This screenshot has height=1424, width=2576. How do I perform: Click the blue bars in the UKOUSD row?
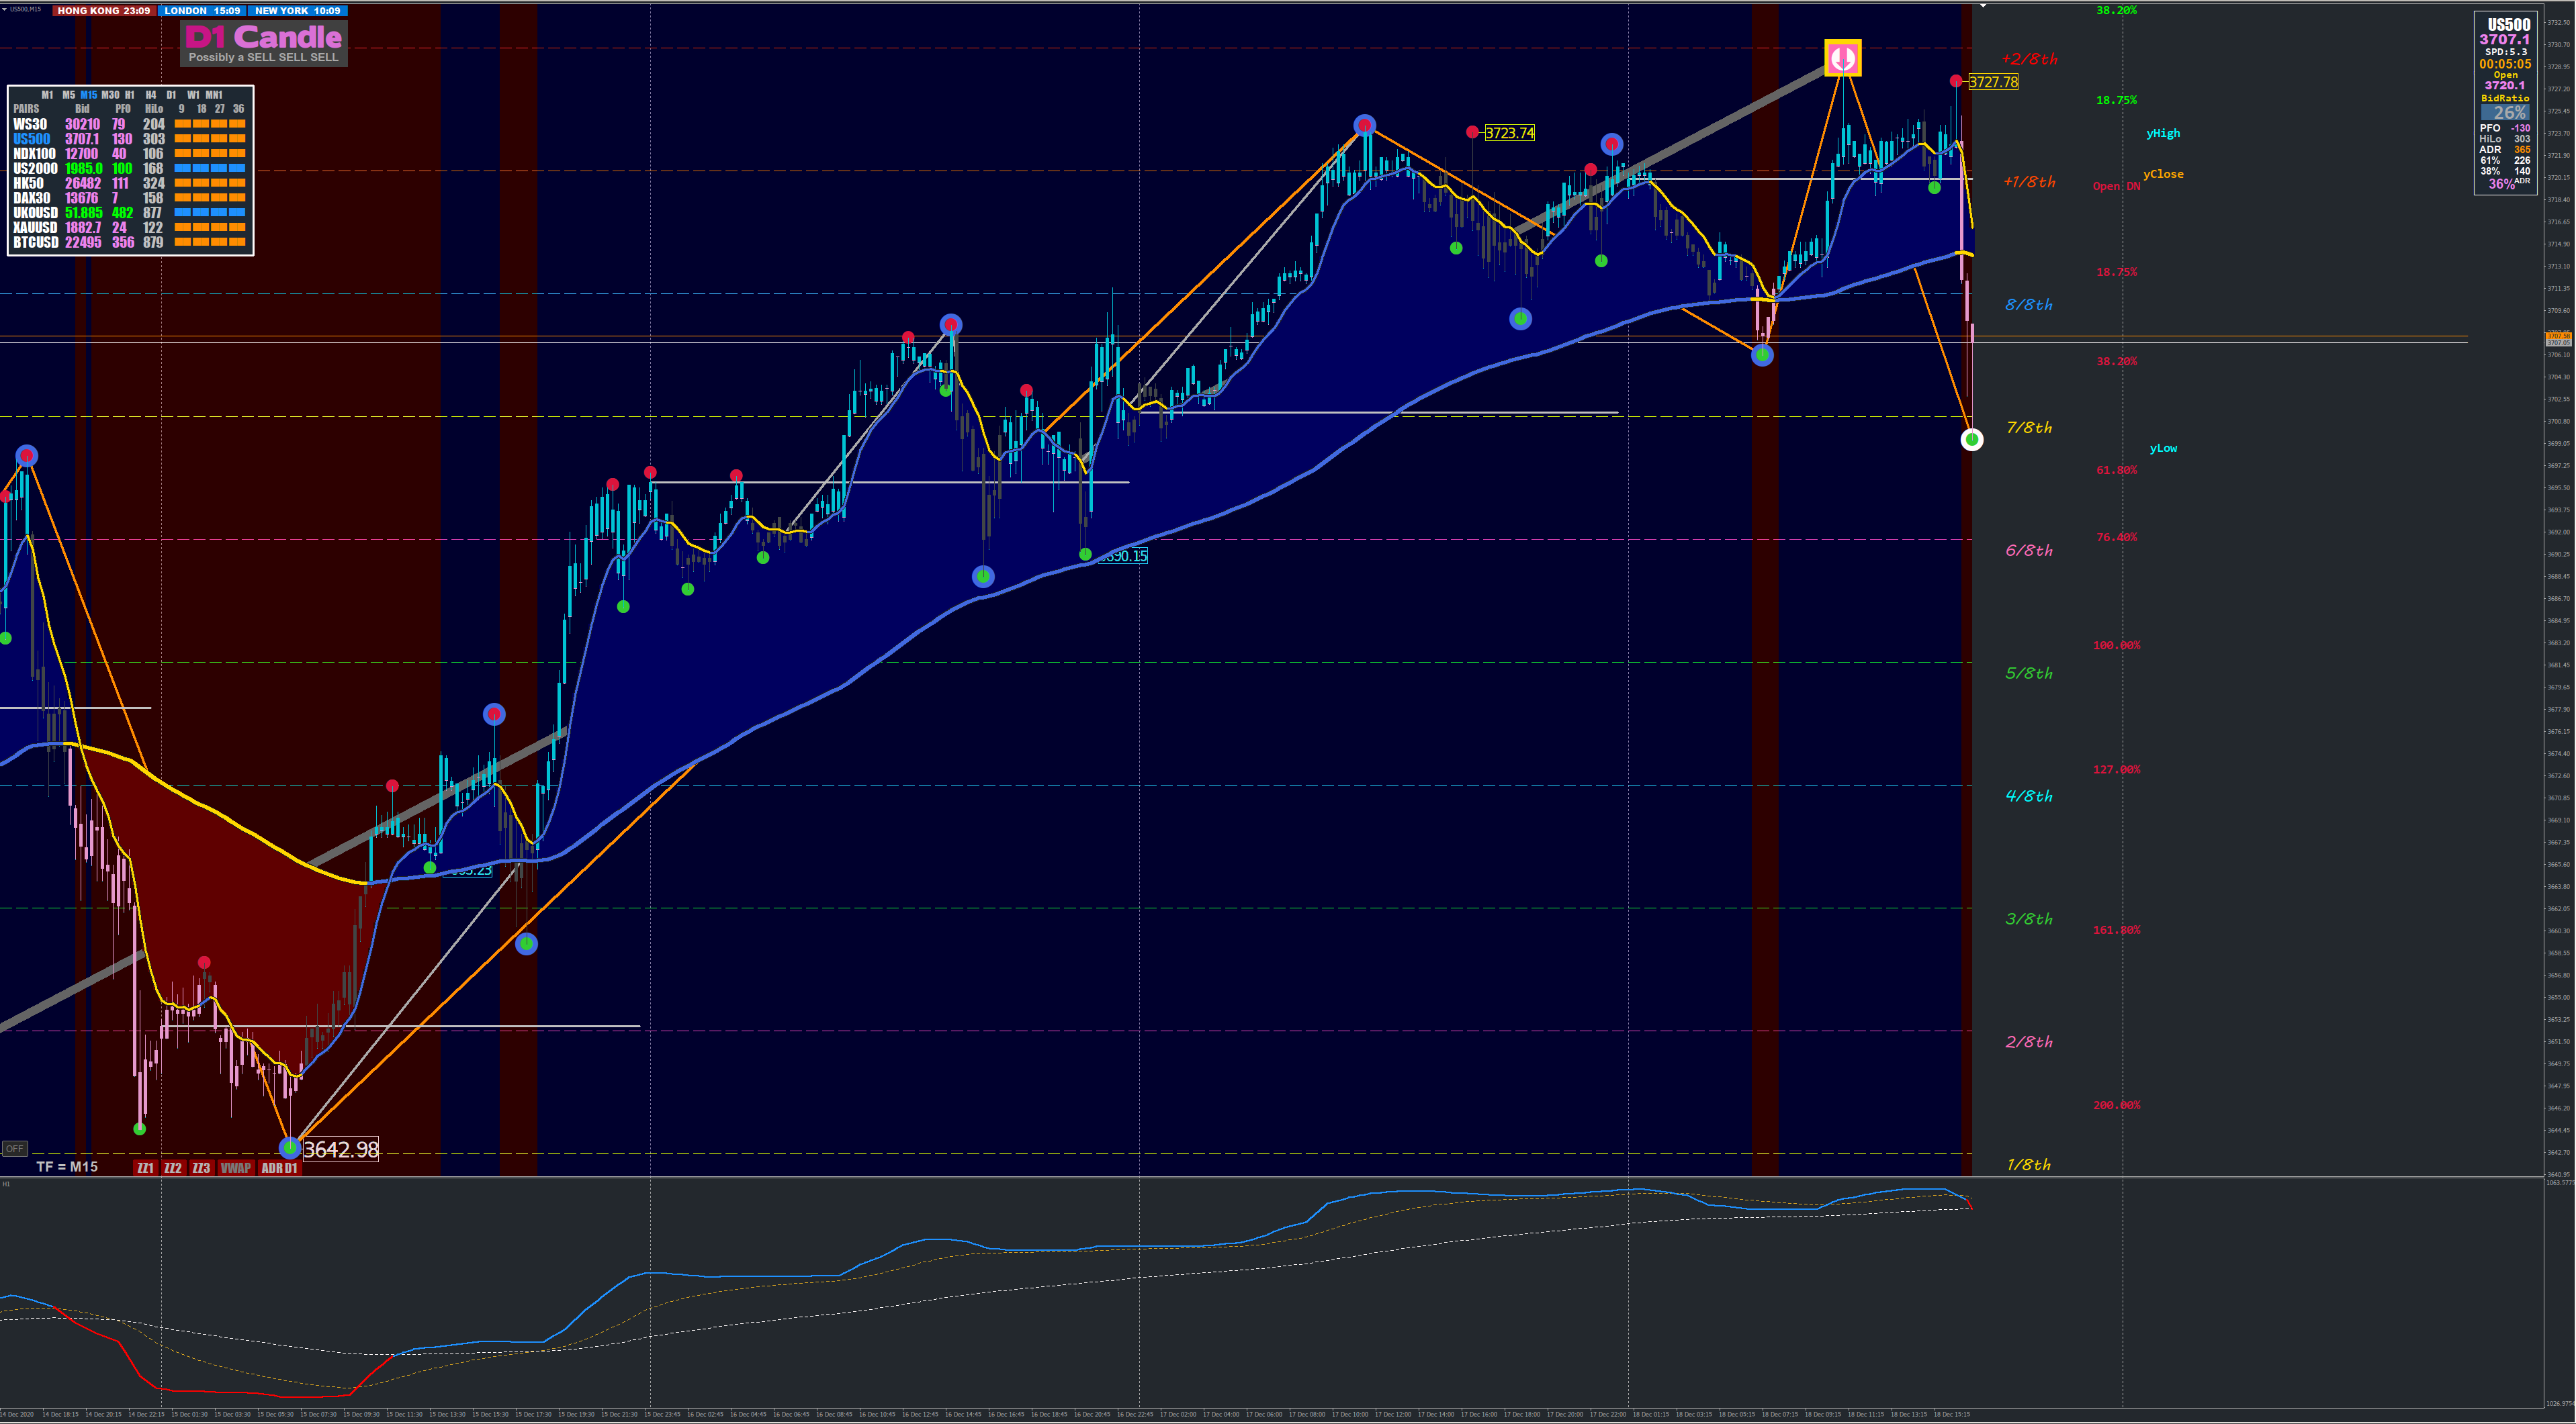[x=209, y=213]
